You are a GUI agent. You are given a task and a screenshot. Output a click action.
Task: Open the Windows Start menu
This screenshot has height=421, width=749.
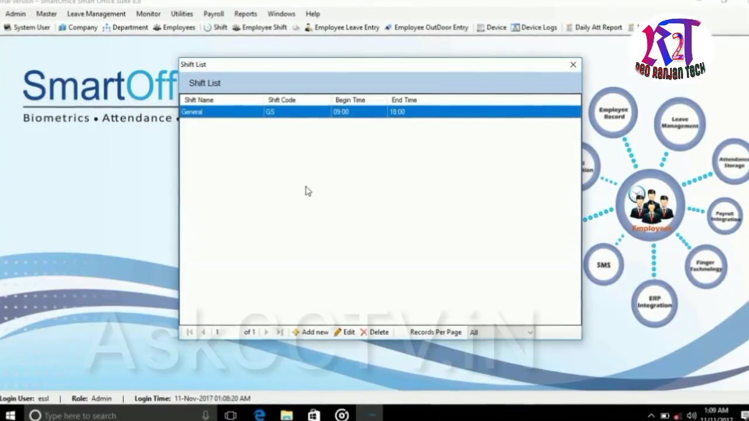(x=11, y=415)
